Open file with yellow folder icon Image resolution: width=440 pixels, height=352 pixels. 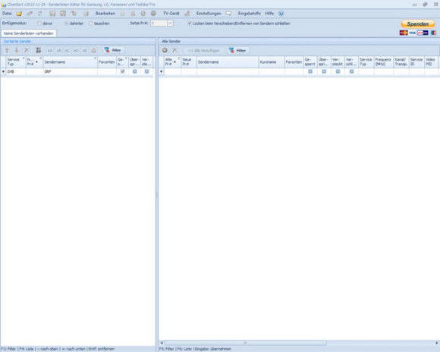[19, 14]
